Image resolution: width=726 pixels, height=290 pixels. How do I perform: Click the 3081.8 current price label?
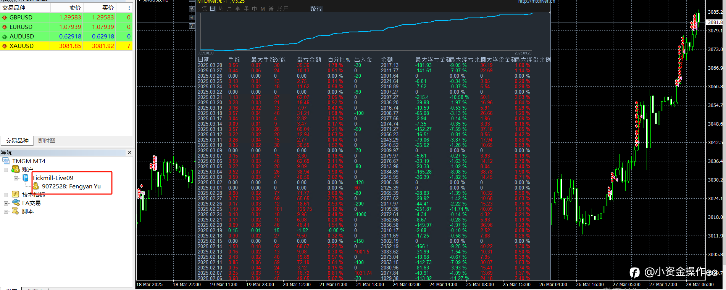715,22
